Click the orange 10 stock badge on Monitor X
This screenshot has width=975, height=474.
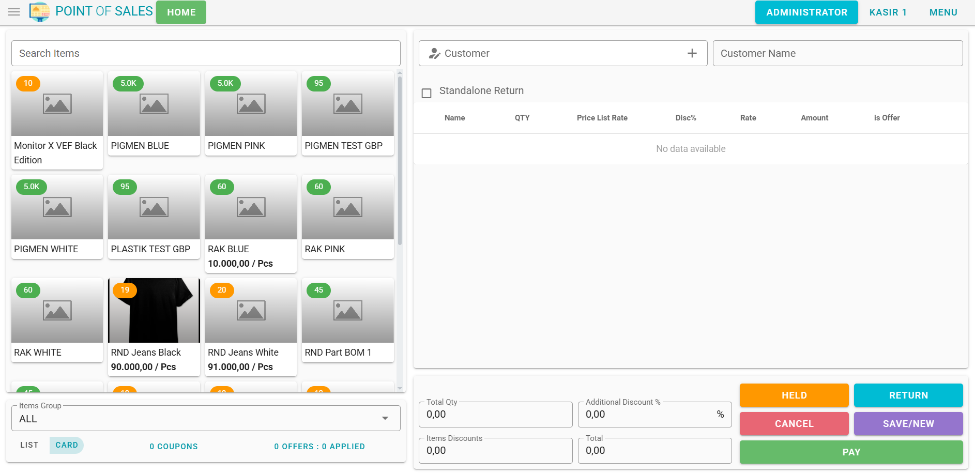[x=28, y=83]
